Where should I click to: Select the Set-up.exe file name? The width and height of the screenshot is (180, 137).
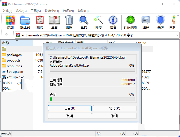pyautogui.click(x=15, y=72)
